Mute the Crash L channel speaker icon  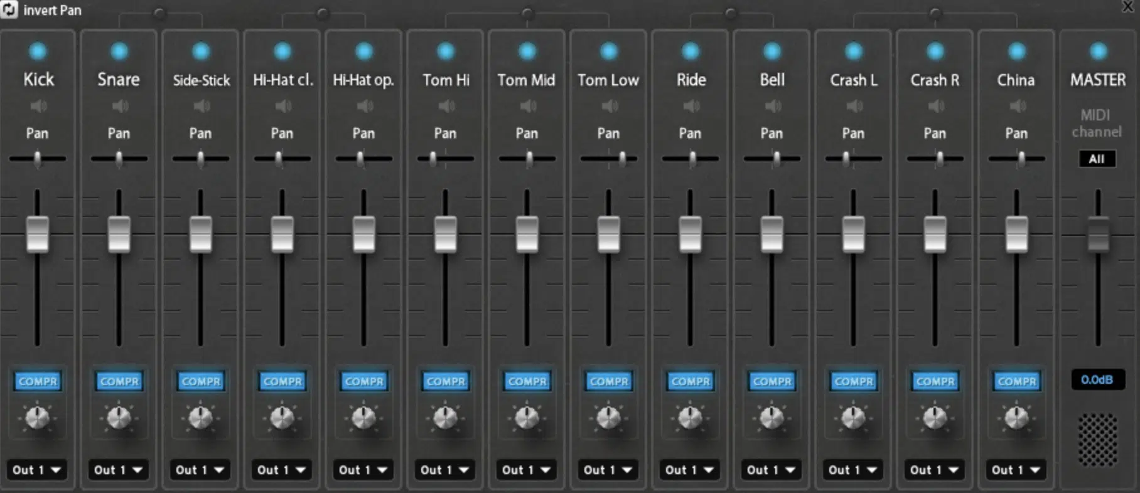pyautogui.click(x=854, y=106)
